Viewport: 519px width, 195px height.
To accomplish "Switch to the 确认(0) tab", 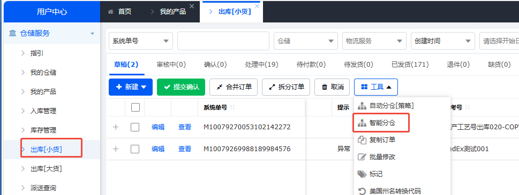I will (215, 65).
